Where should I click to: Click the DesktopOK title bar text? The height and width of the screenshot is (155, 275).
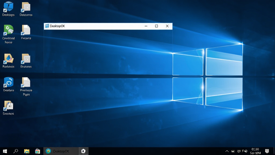57,26
